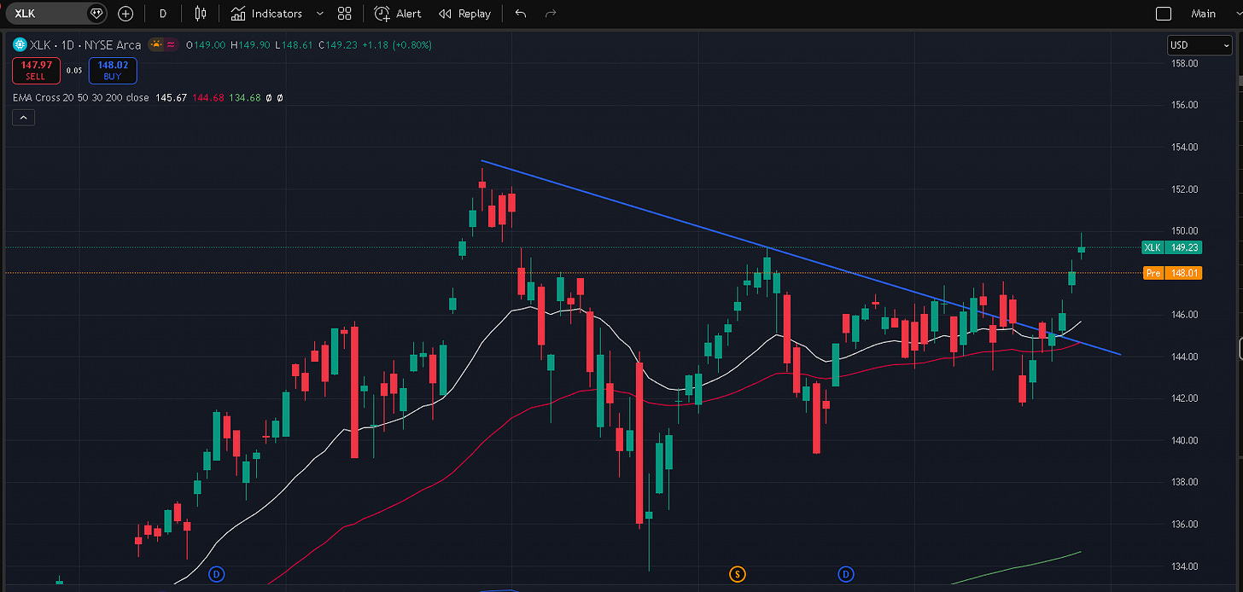Expand the favorite indicators chevron
Screen dimensions: 1243x592
coord(320,14)
